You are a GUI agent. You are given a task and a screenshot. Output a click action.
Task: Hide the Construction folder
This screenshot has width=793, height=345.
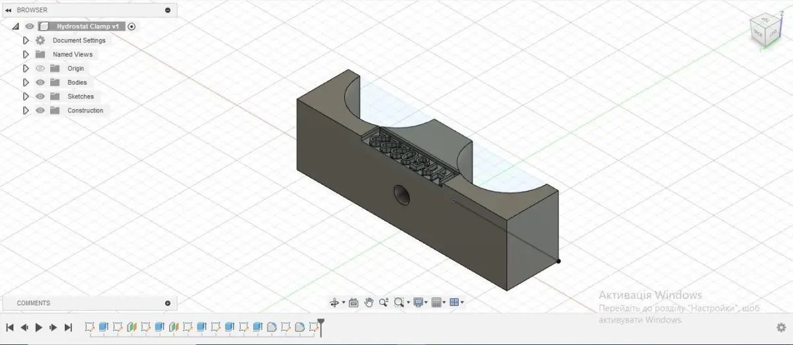pos(40,110)
